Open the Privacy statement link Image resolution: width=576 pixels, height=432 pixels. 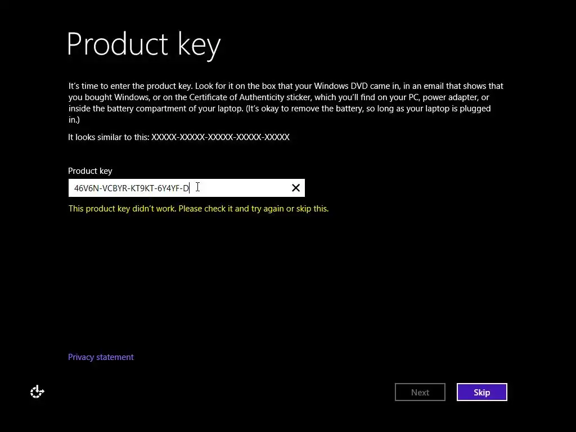[x=101, y=357]
